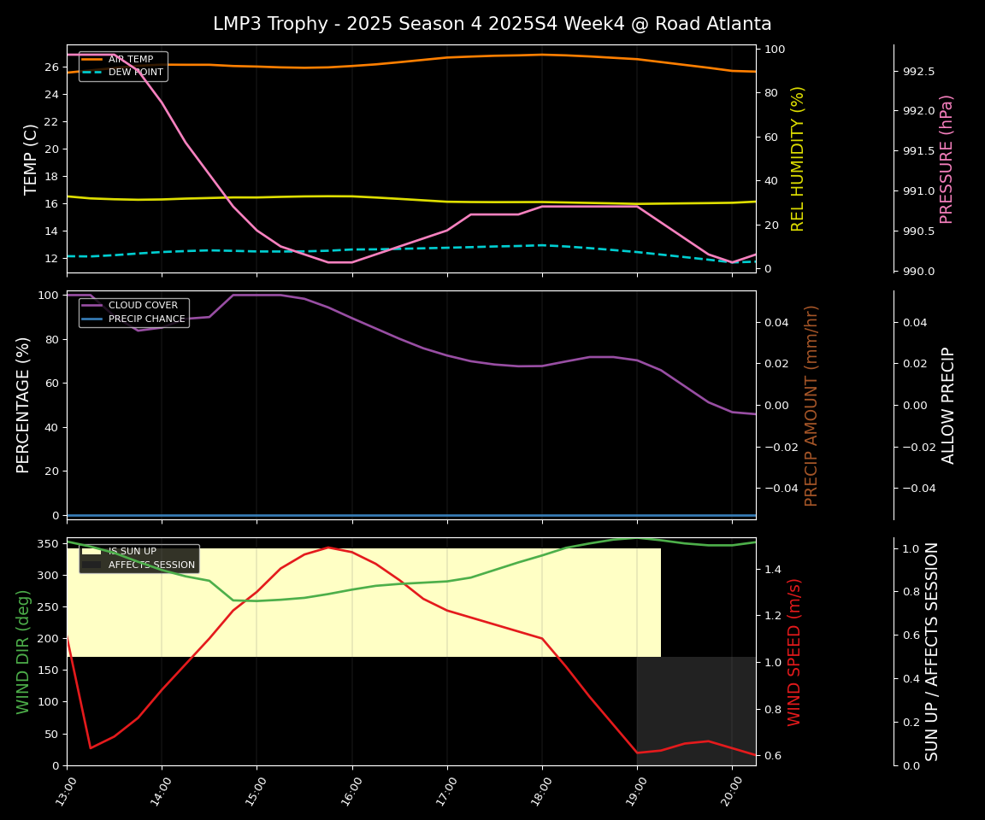Click the PRECIP AMOUNT (mm/hr) axis label
This screenshot has height=820, width=985.
(811, 405)
